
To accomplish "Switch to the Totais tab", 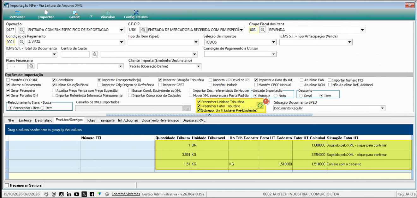I will (91, 120).
